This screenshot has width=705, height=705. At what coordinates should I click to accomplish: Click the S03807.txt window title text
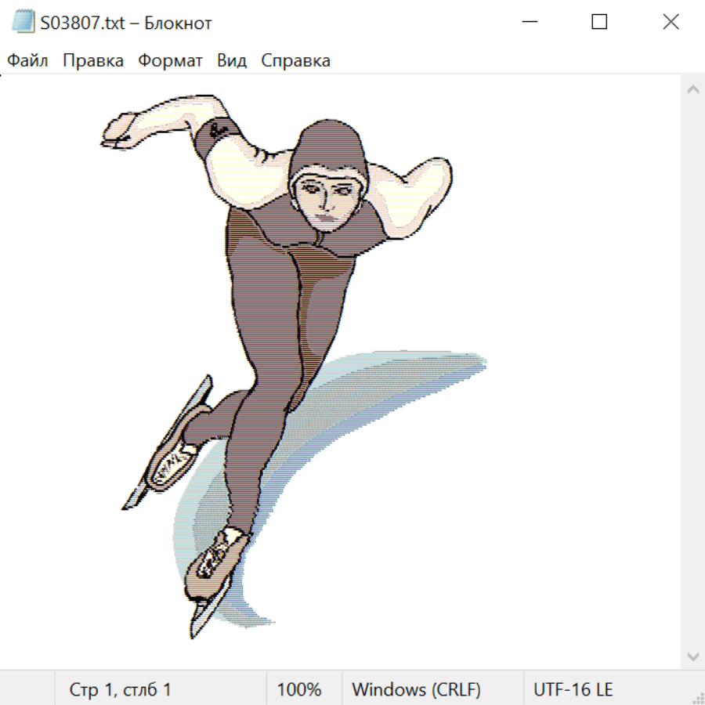[x=126, y=23]
